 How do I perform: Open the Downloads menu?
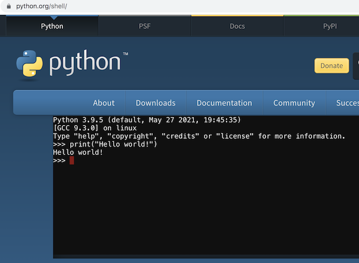[156, 103]
